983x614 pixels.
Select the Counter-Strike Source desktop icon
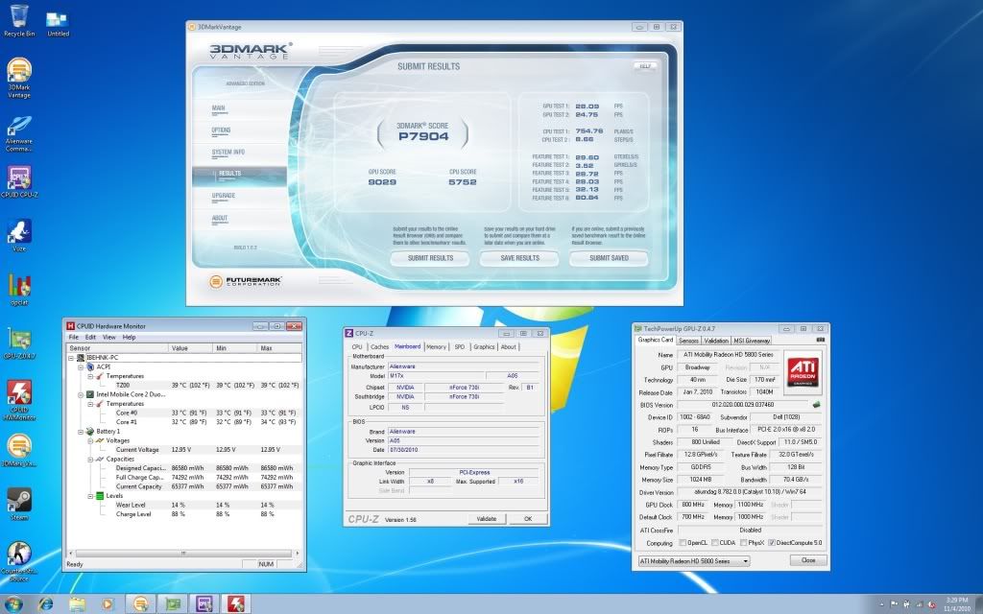(x=19, y=561)
